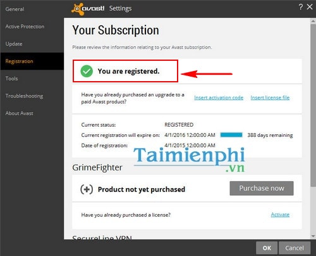The image size is (316, 256).
Task: Show the About Avast page
Action: coord(19,113)
